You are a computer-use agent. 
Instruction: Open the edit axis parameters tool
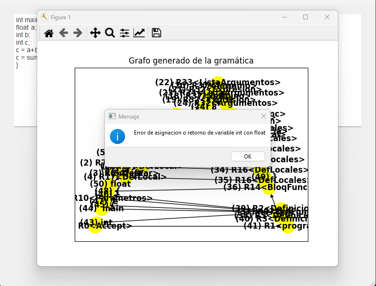(x=139, y=33)
